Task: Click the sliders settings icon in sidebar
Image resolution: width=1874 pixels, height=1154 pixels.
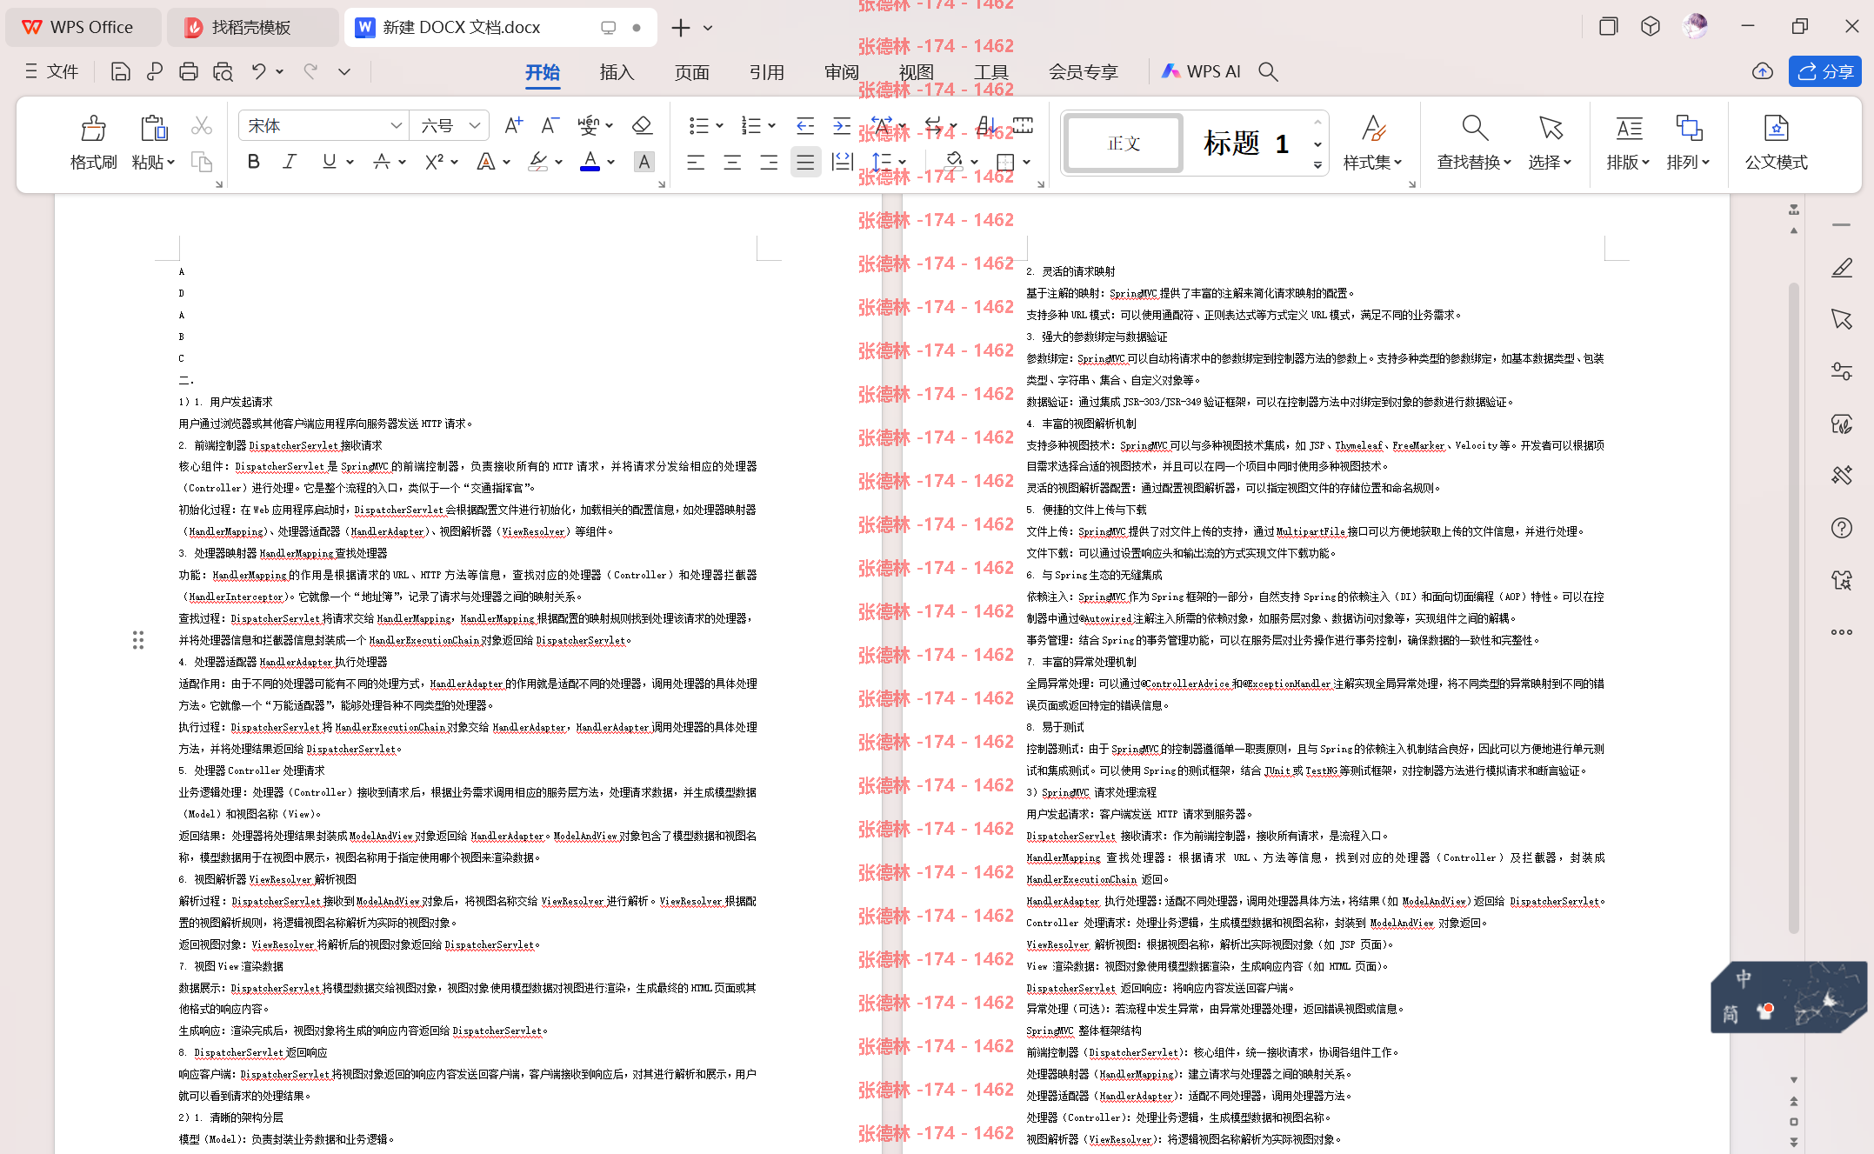Action: [x=1842, y=371]
